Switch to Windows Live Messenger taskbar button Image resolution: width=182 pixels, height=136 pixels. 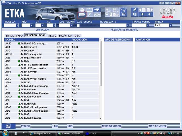[x=70, y=133]
